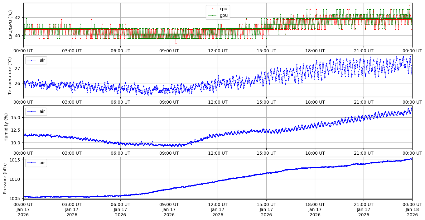Click the 06:00 UT tick under Humidity plot
The image size is (425, 220).
point(120,153)
